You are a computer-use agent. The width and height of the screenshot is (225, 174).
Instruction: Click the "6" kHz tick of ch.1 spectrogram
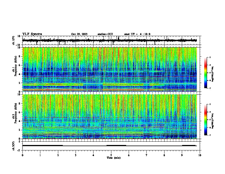(x=20, y=65)
